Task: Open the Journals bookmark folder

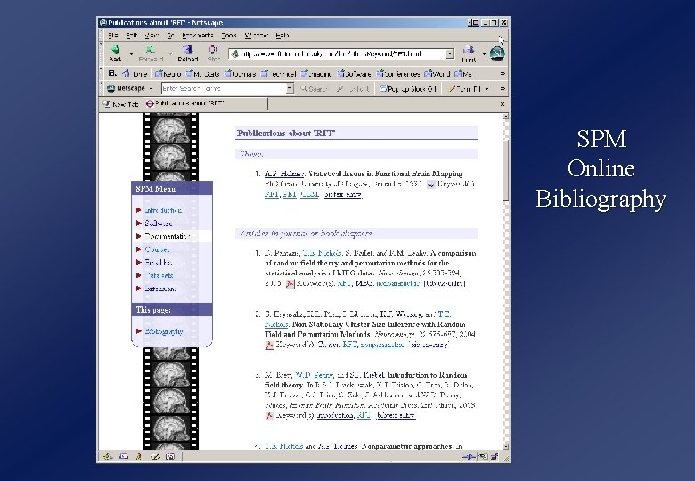Action: (240, 74)
